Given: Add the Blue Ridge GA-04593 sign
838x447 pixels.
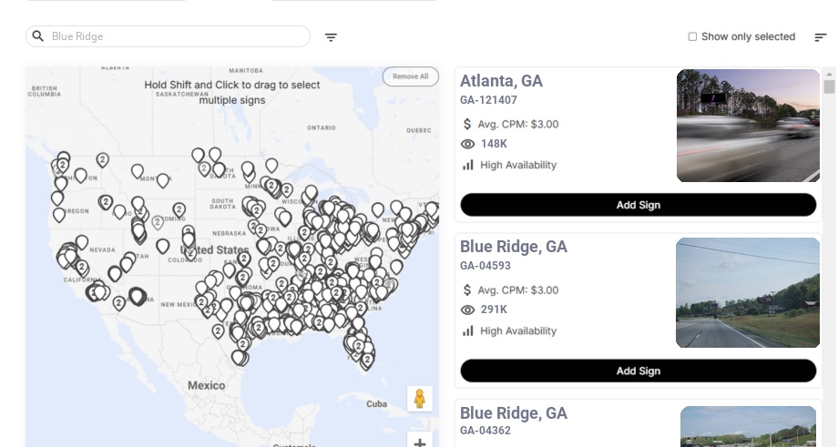Looking at the screenshot, I should 638,371.
